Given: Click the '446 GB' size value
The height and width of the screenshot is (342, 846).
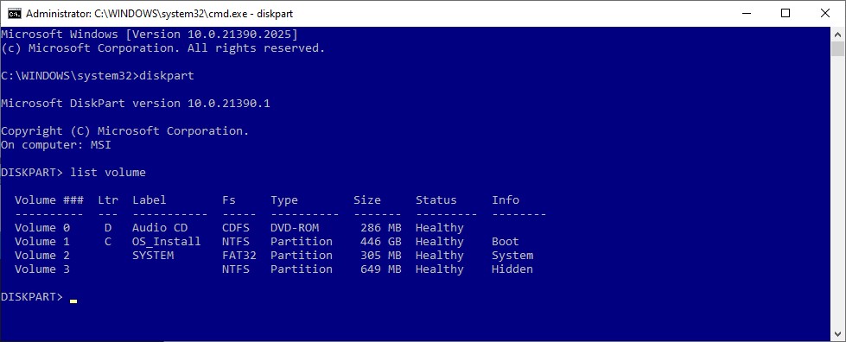Looking at the screenshot, I should coord(381,242).
